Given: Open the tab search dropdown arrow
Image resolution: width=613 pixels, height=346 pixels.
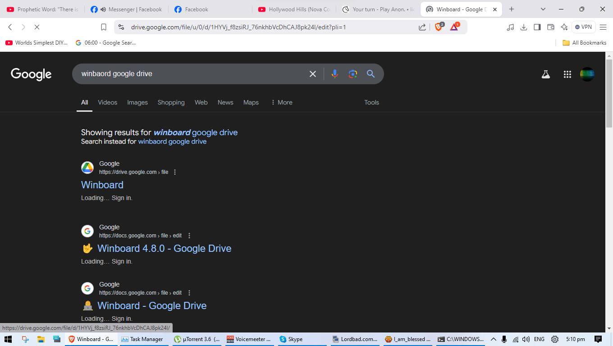Looking at the screenshot, I should 543,9.
